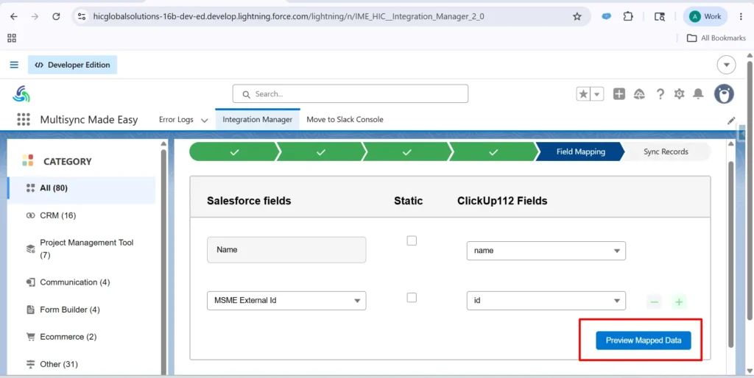
Task: Expand the favorites list dropdown arrow
Action: [x=596, y=94]
